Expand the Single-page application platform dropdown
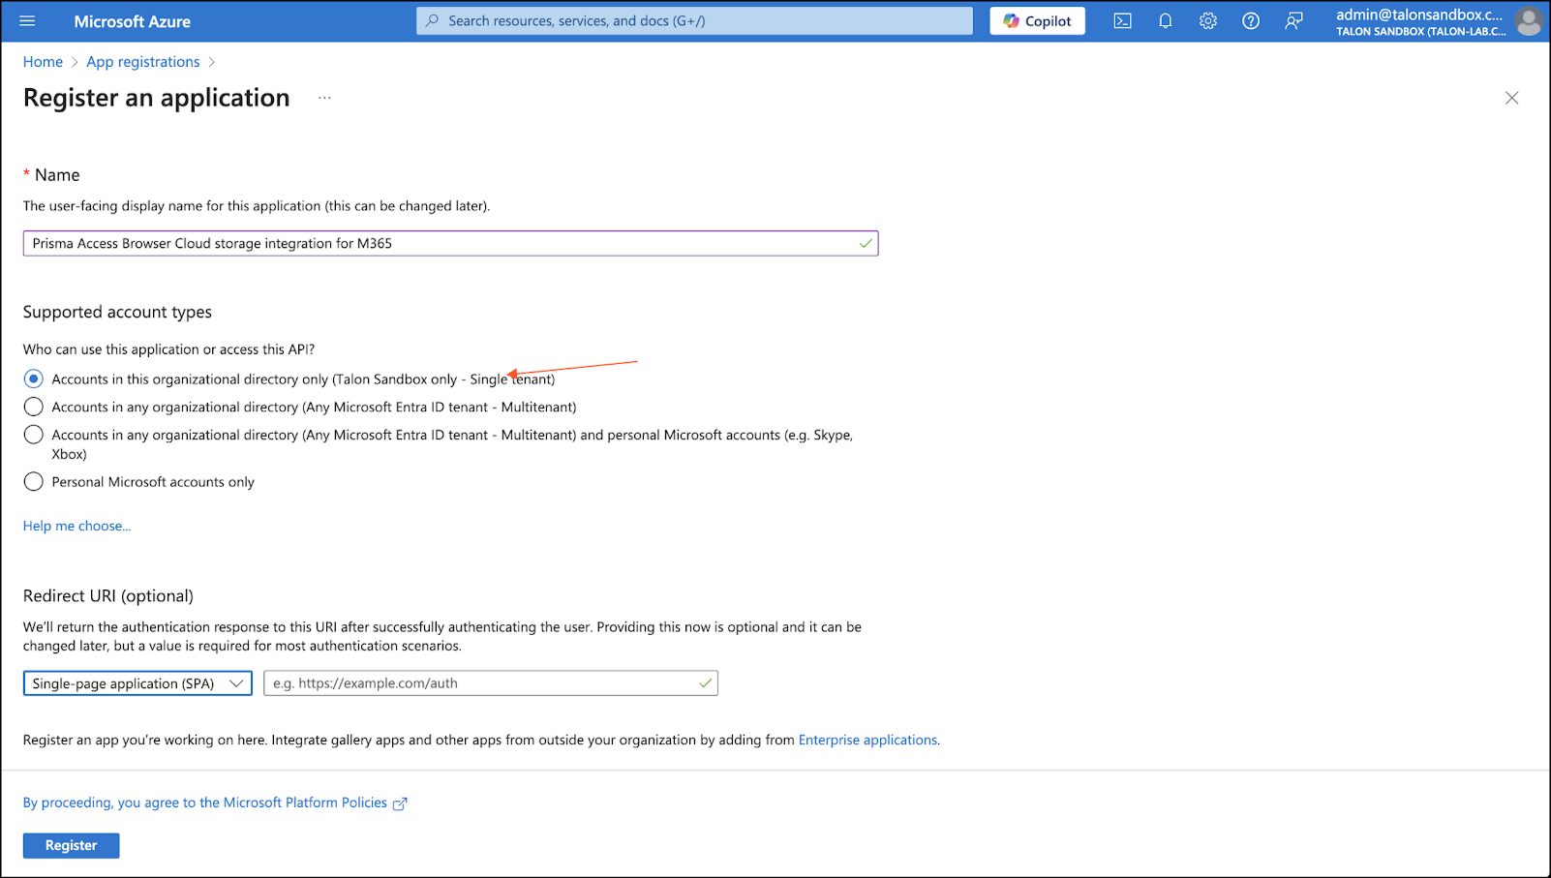 tap(137, 683)
